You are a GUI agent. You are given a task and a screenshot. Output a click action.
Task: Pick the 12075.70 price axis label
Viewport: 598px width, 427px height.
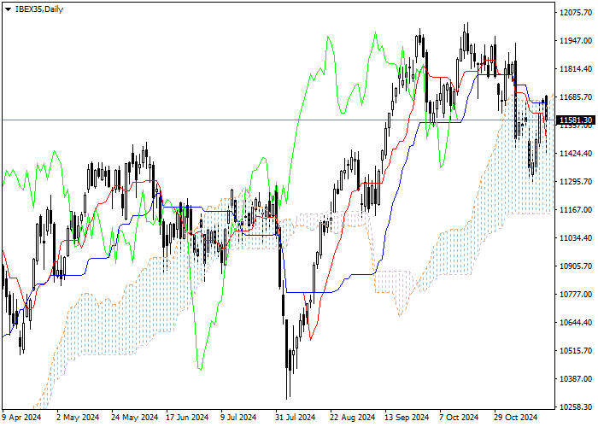(576, 13)
